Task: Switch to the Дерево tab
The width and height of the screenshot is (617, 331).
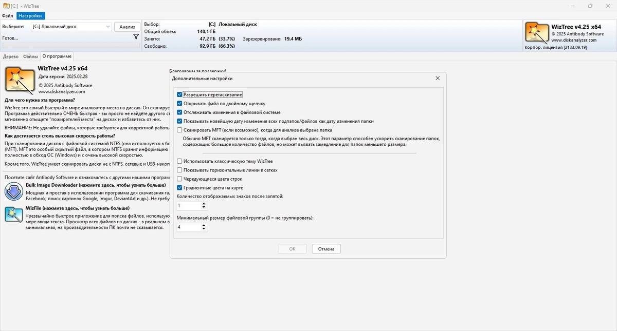Action: (x=11, y=56)
